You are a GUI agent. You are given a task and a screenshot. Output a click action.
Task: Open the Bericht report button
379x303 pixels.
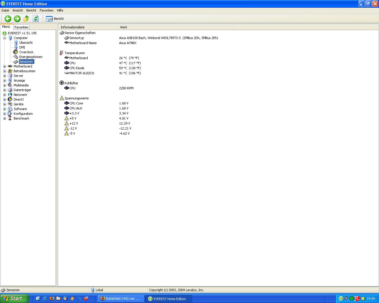tap(55, 19)
